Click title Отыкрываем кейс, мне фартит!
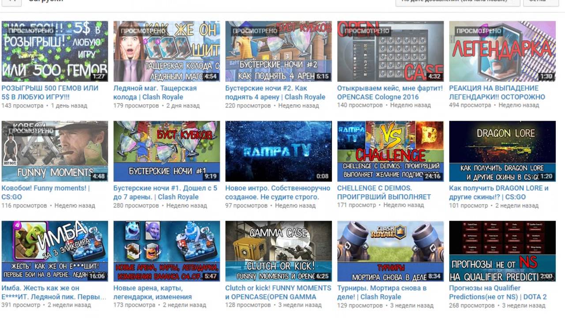The width and height of the screenshot is (565, 318). click(390, 93)
